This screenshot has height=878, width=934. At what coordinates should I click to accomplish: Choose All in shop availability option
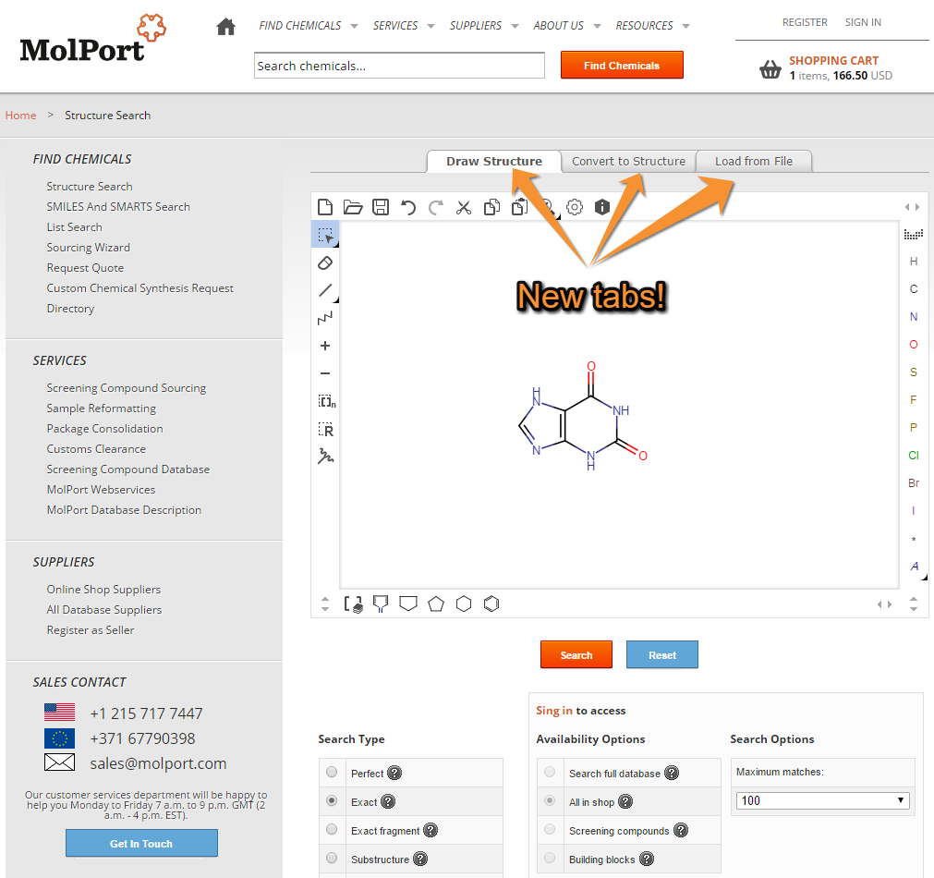pyautogui.click(x=550, y=801)
